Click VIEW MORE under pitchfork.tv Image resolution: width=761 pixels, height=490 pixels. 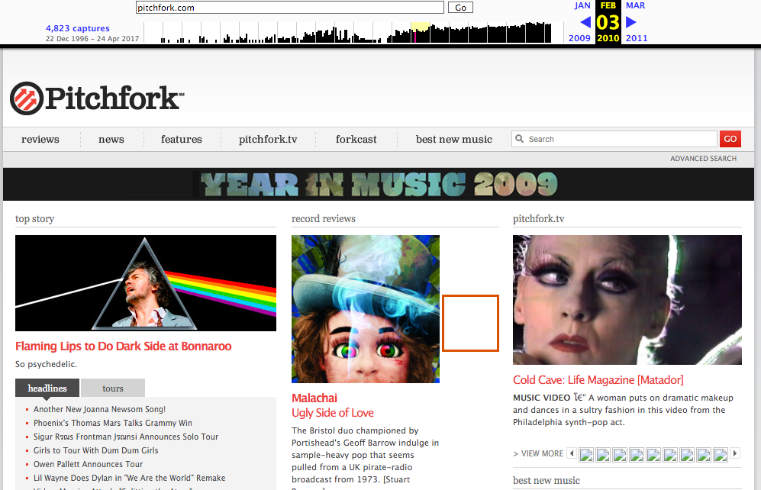coord(538,453)
